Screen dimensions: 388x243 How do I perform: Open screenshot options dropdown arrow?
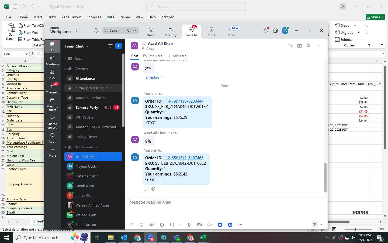tap(179, 225)
